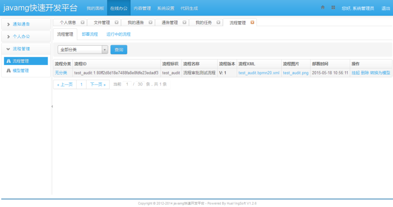Click page number 1 in pagination
Screen dimensions: 393x207
pyautogui.click(x=81, y=85)
